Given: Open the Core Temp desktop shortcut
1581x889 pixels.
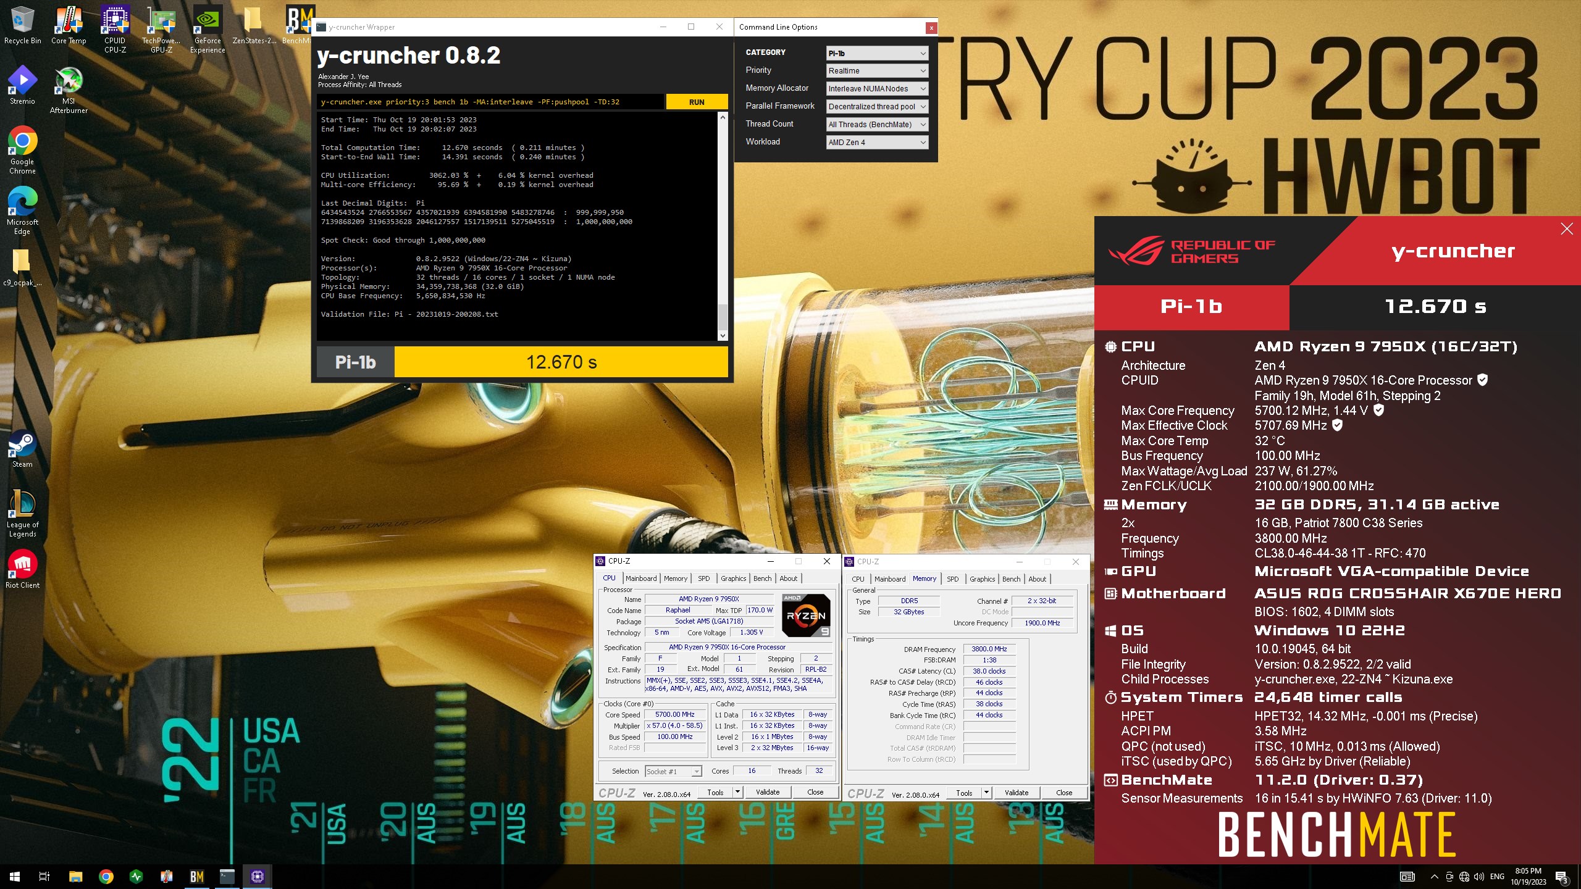Looking at the screenshot, I should point(69,26).
